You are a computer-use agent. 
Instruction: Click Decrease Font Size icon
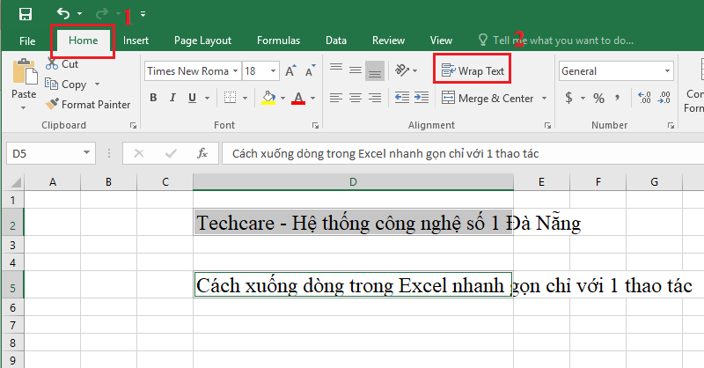coord(311,70)
